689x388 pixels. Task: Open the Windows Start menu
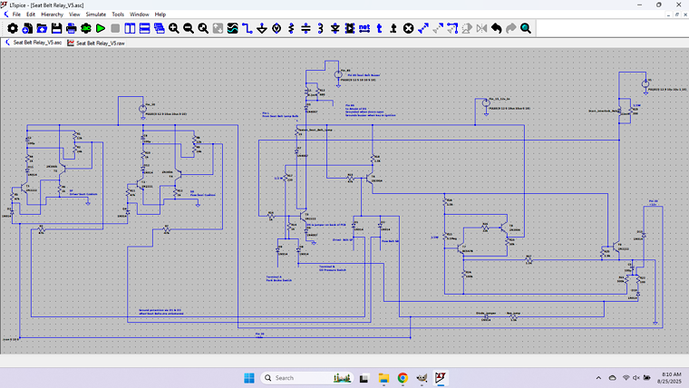click(x=248, y=377)
